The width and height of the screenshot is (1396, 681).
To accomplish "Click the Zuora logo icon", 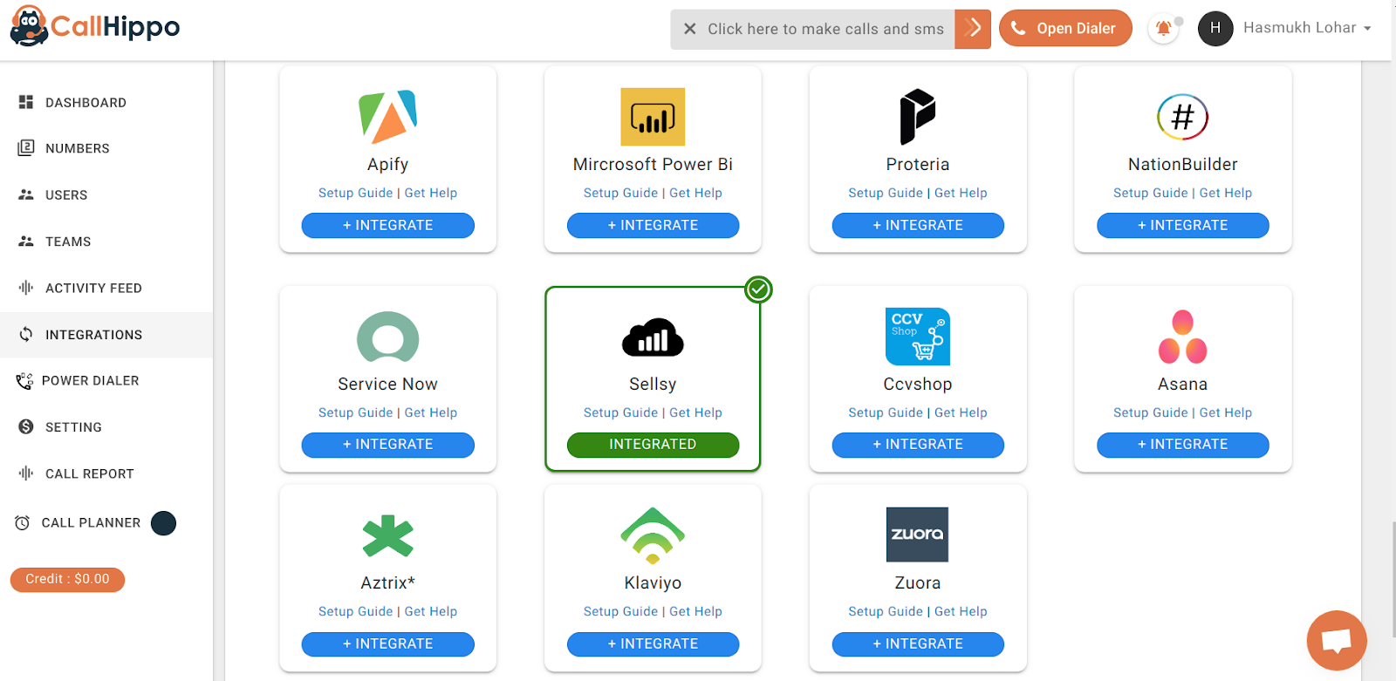I will click(x=917, y=535).
